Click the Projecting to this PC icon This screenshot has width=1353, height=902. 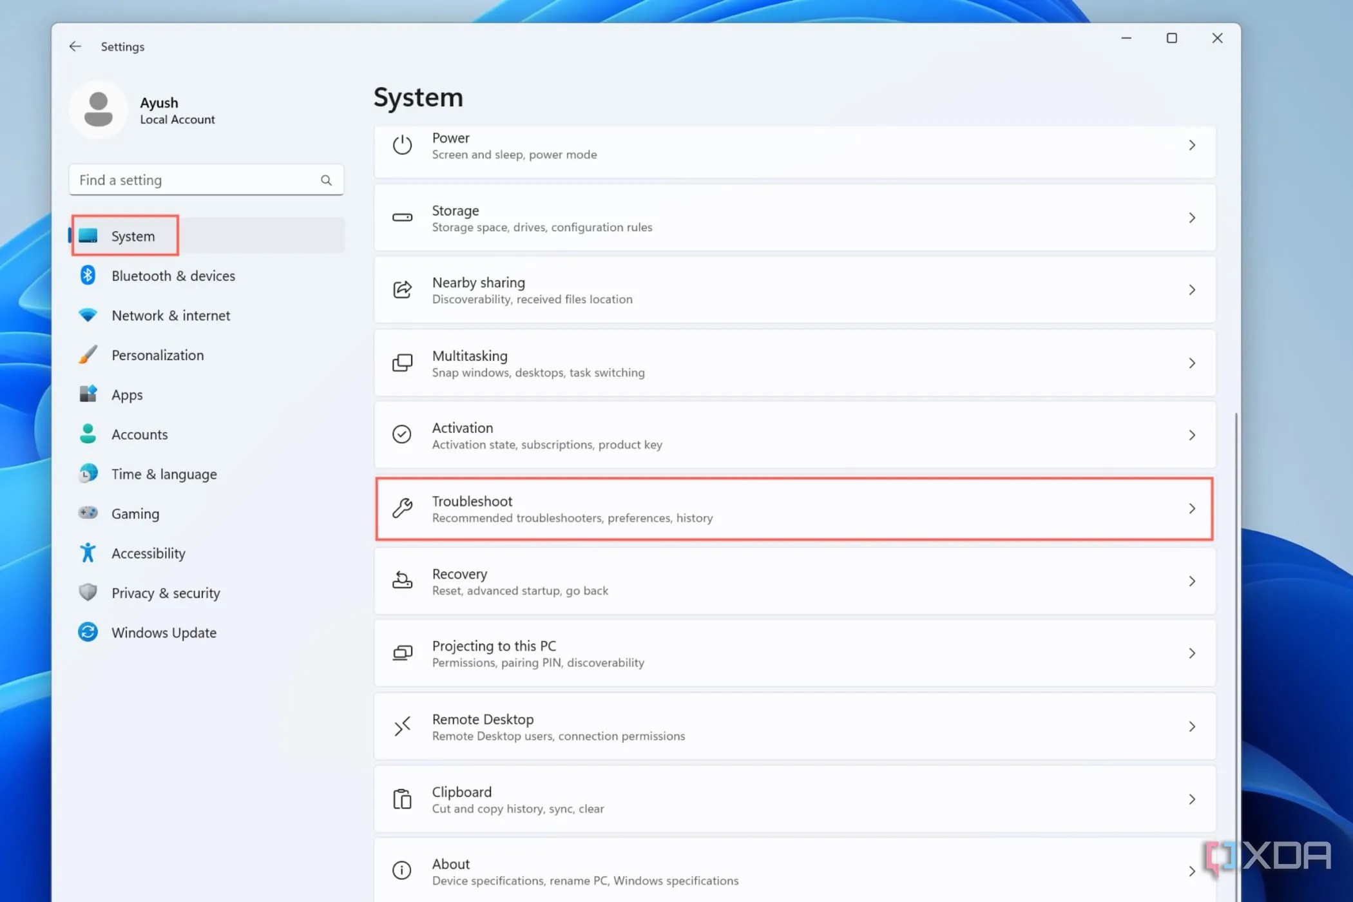click(402, 653)
